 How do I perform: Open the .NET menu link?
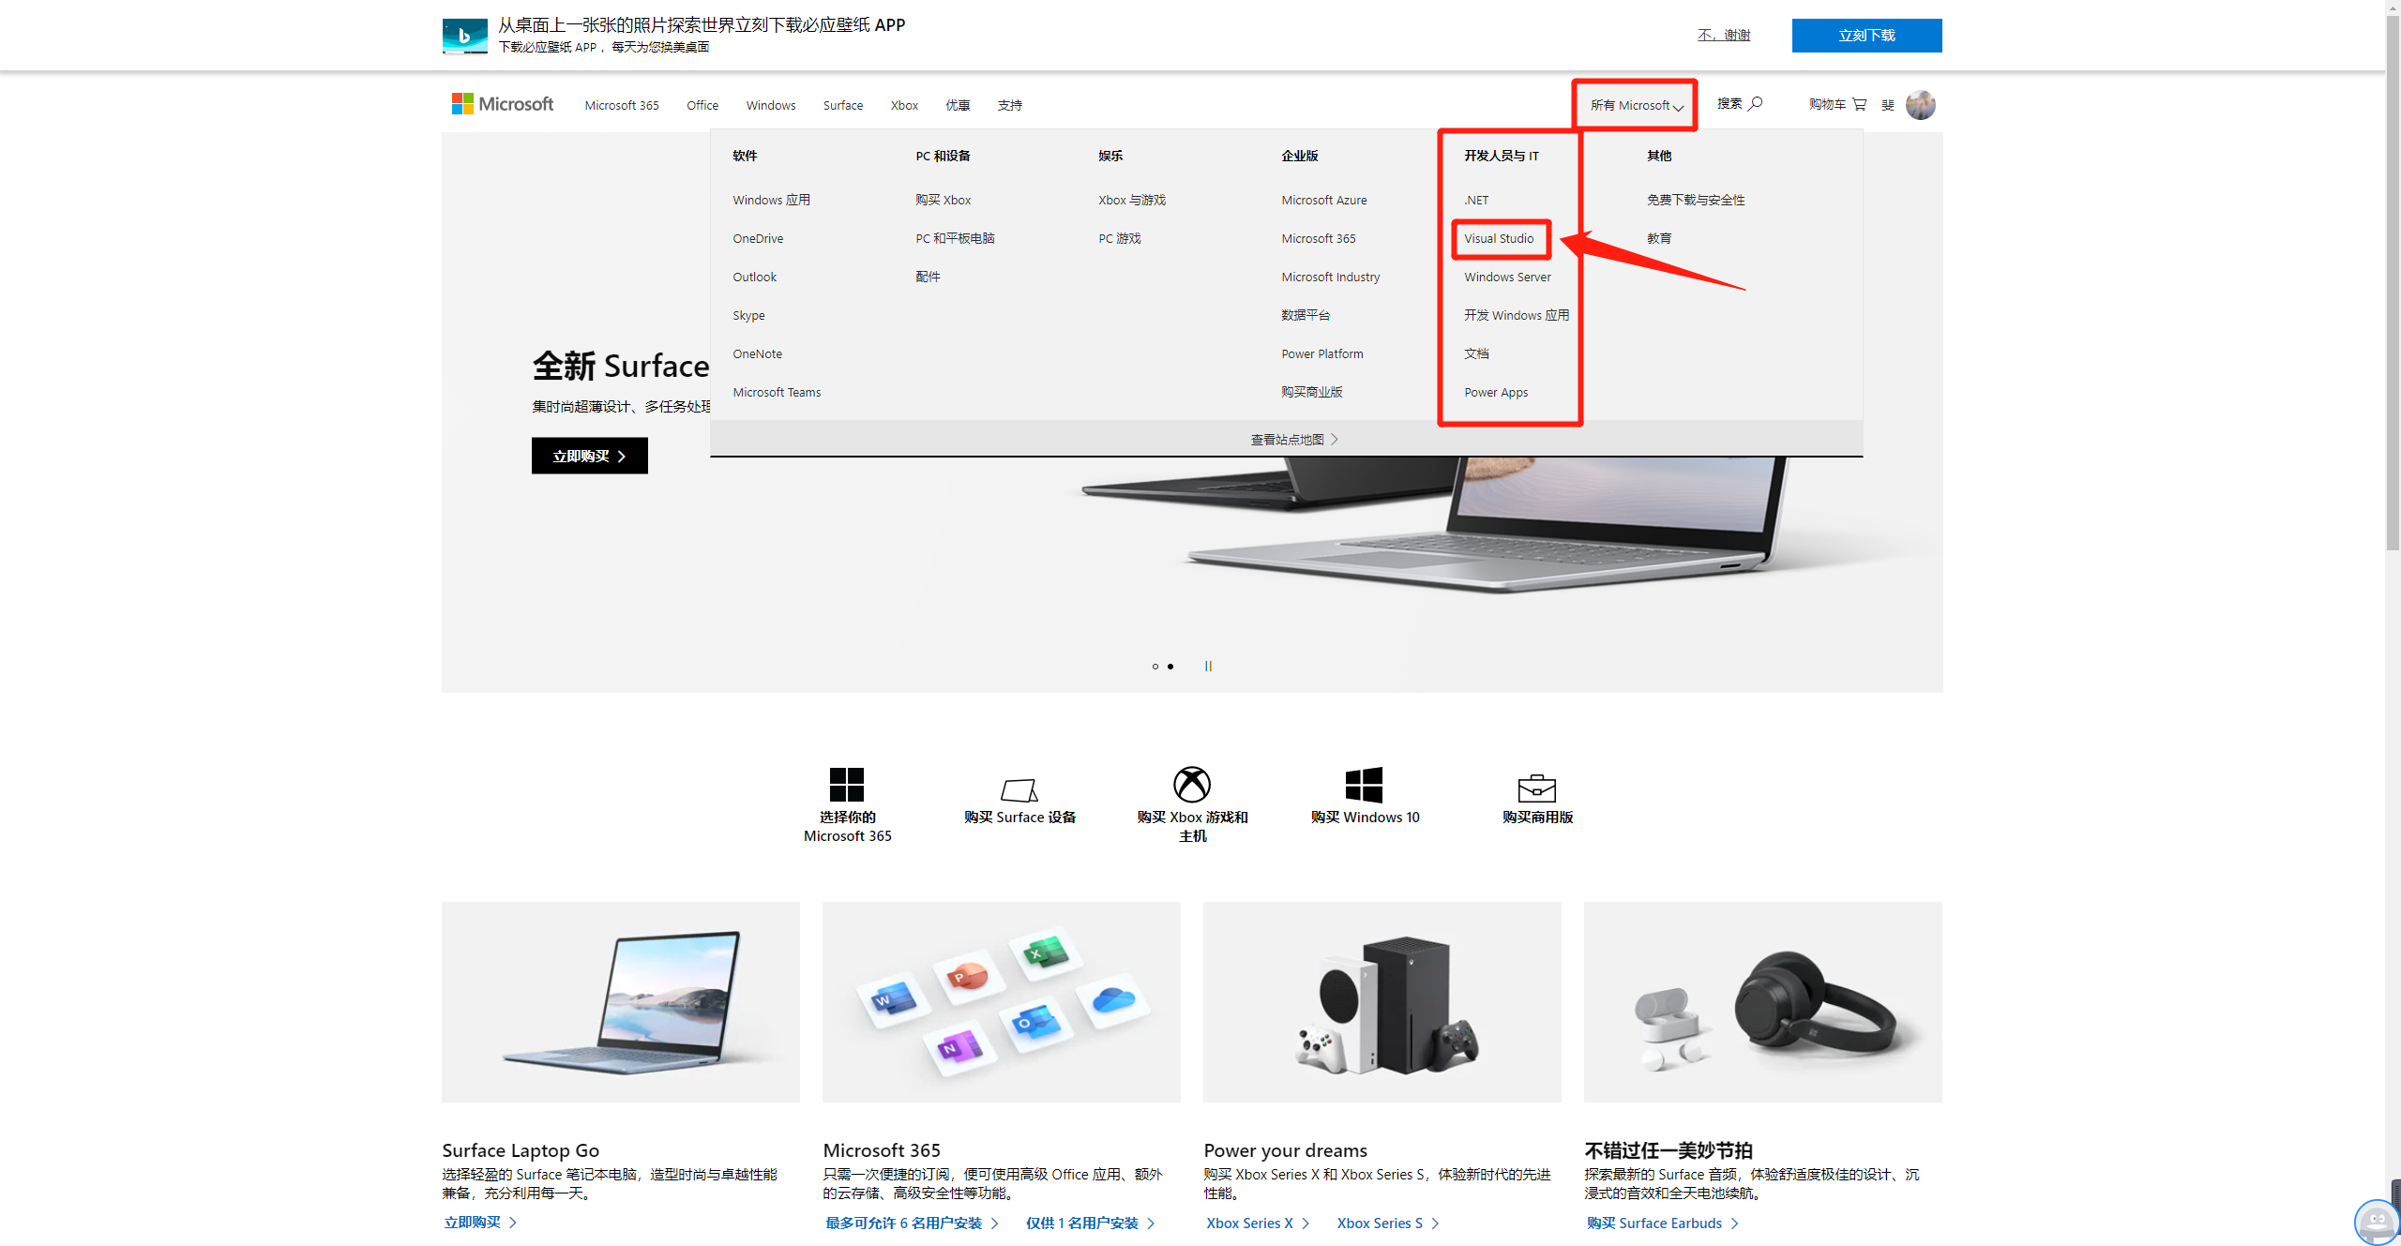[1476, 200]
